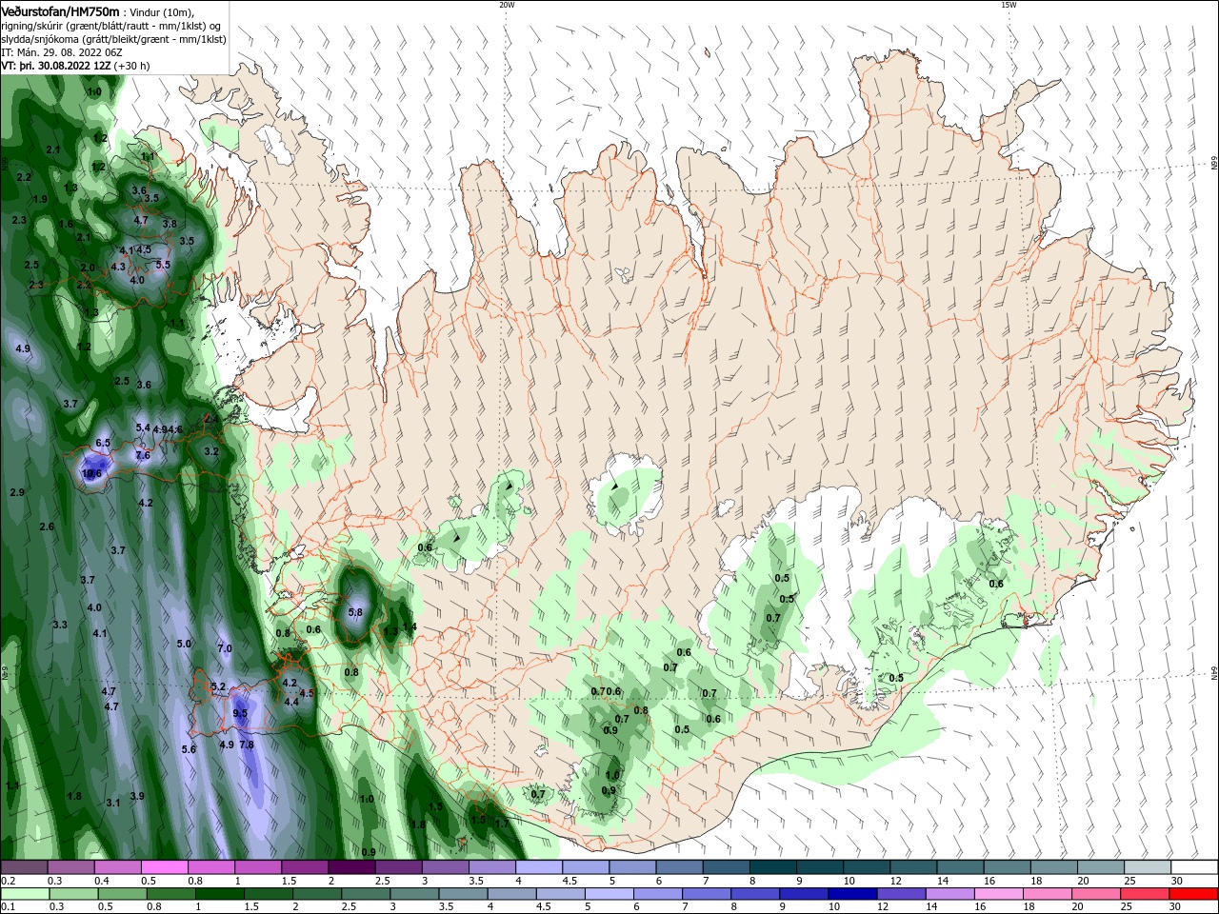This screenshot has height=914, width=1219.
Task: Click the dark mauve 0.2–0.3 snow legend swatch
Action: pyautogui.click(x=25, y=867)
